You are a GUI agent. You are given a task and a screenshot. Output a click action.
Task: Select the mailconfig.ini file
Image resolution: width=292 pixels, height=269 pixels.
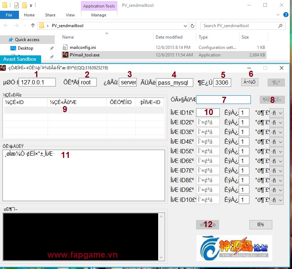[x=164, y=48]
